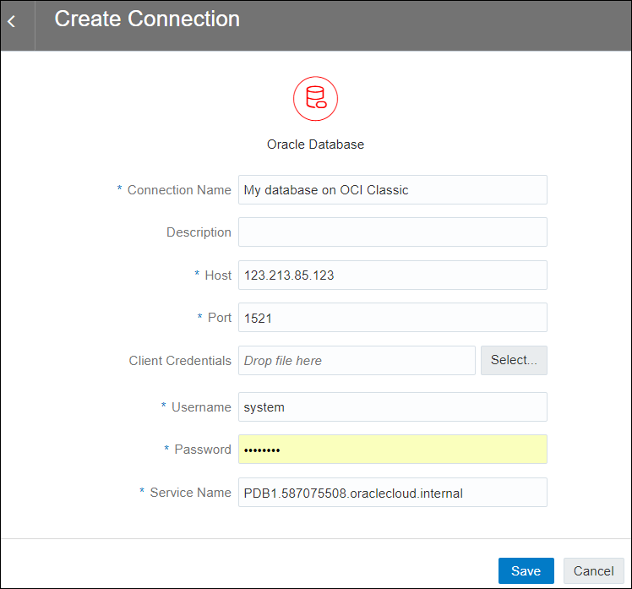This screenshot has width=632, height=589.
Task: Click the Connection Name label
Action: pos(179,190)
